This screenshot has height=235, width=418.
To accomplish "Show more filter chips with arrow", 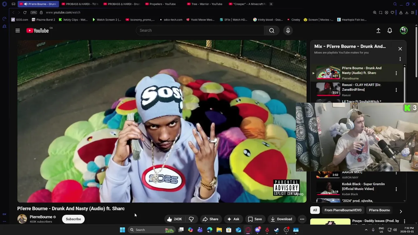I will (401, 211).
